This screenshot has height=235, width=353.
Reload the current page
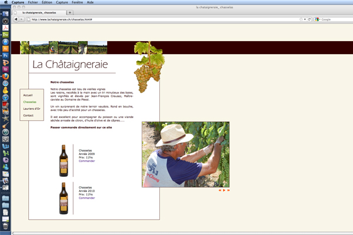(309, 19)
